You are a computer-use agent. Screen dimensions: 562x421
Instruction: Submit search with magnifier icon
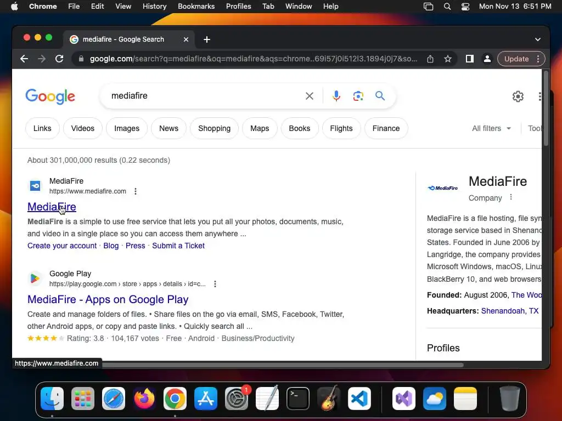(380, 95)
